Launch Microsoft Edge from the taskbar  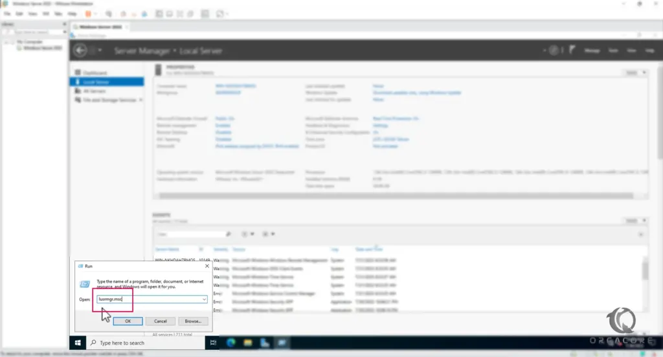pyautogui.click(x=231, y=343)
